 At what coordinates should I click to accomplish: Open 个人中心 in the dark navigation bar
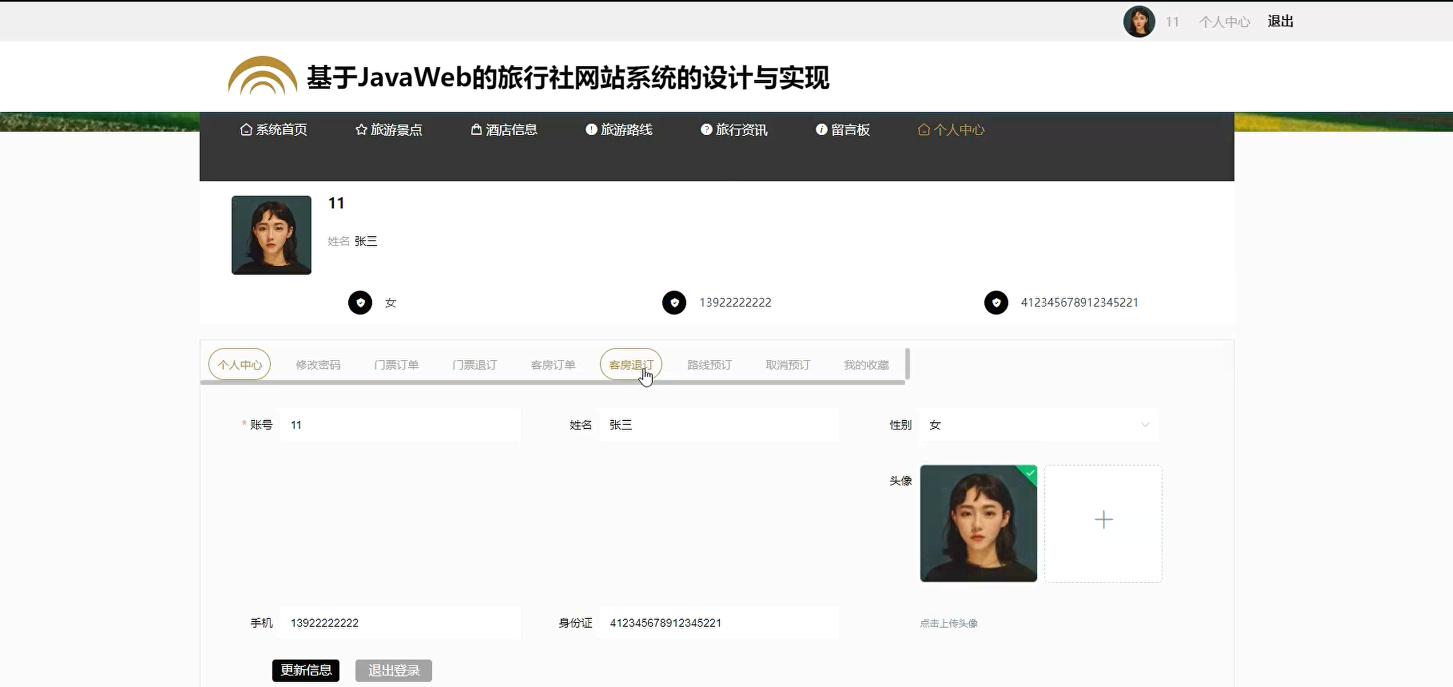pyautogui.click(x=951, y=129)
